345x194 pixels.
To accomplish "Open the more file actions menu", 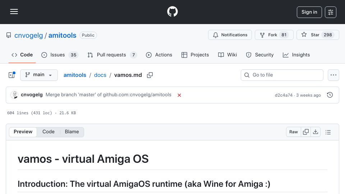I will tap(333, 75).
